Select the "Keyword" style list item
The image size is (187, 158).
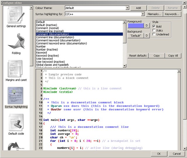point(79,53)
